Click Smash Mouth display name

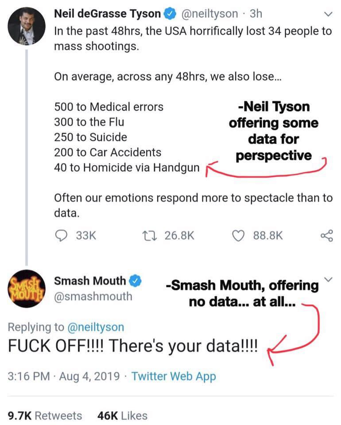pyautogui.click(x=90, y=281)
